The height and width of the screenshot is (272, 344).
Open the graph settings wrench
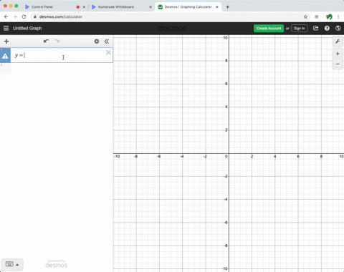(338, 42)
